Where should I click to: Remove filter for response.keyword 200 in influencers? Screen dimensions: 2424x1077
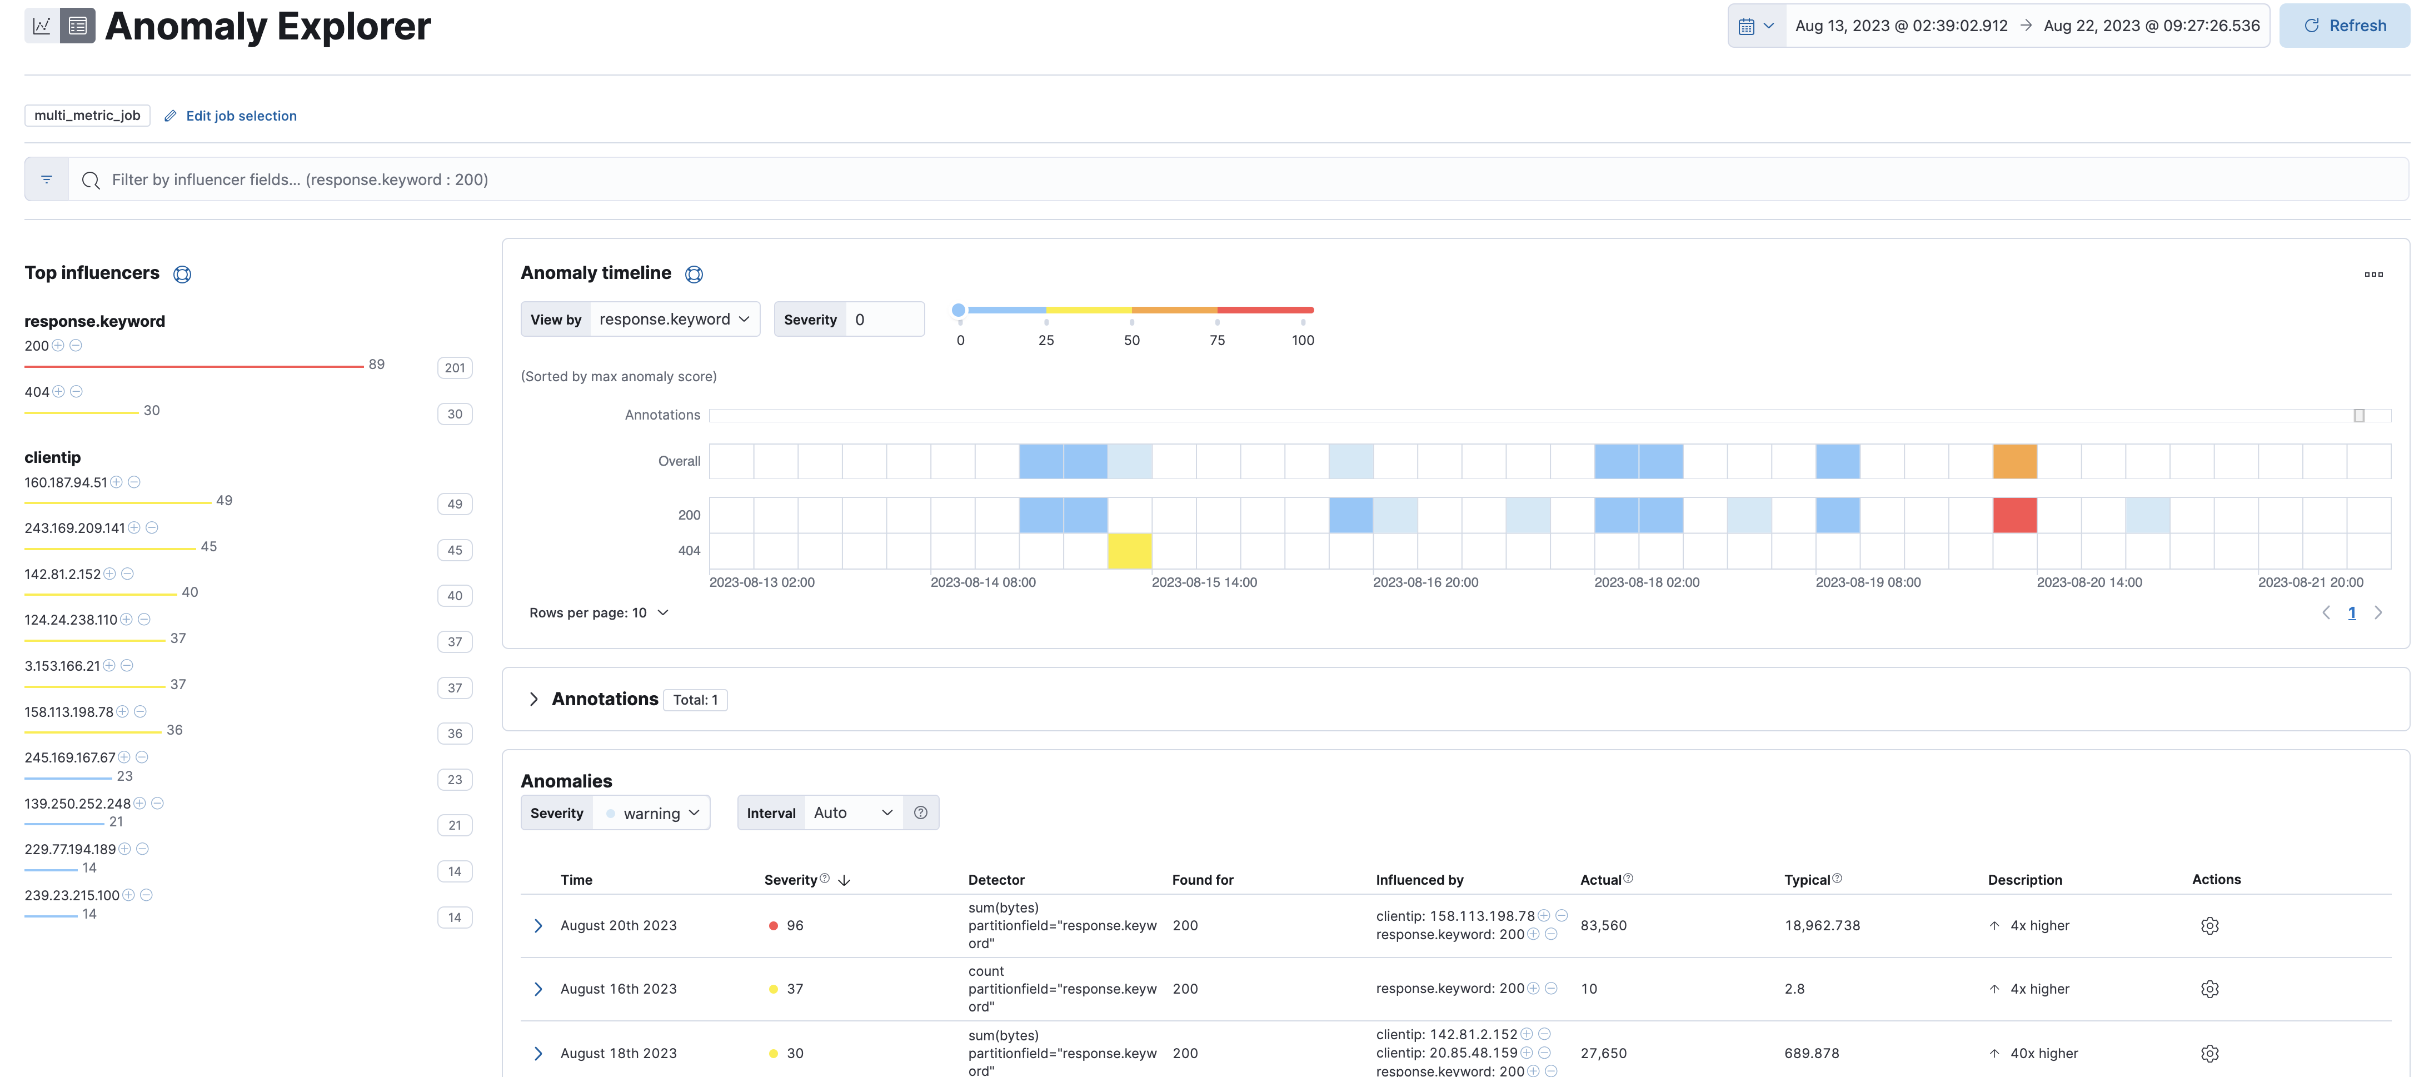pyautogui.click(x=76, y=346)
